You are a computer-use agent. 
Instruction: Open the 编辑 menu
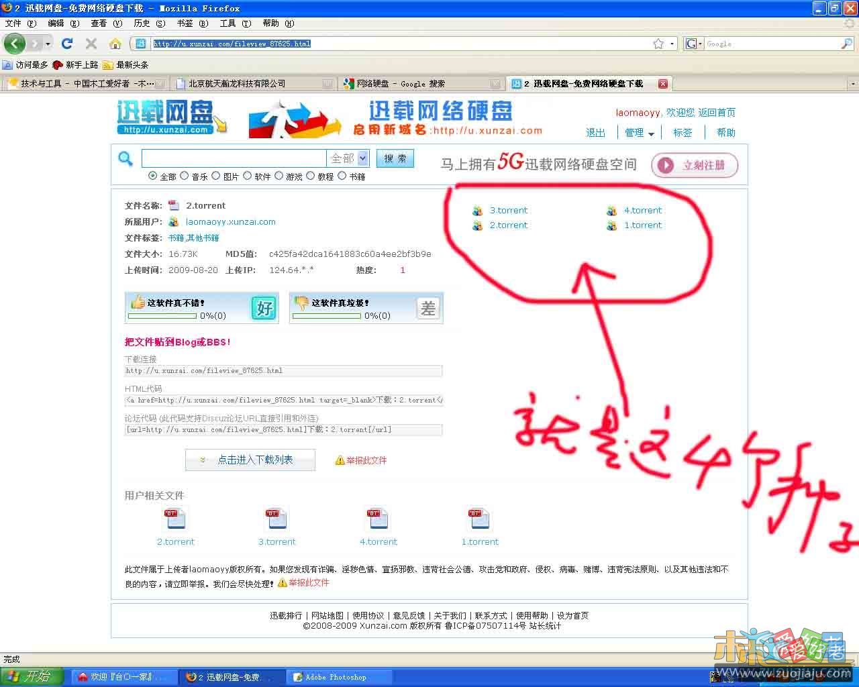click(x=63, y=23)
